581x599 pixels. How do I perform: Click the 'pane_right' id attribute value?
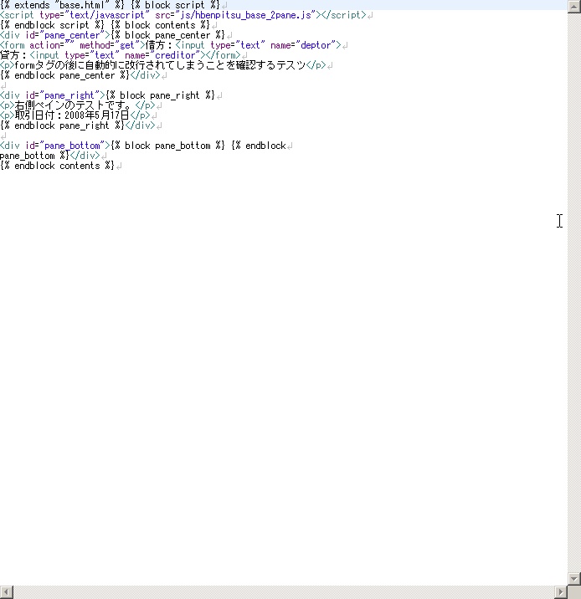(69, 95)
